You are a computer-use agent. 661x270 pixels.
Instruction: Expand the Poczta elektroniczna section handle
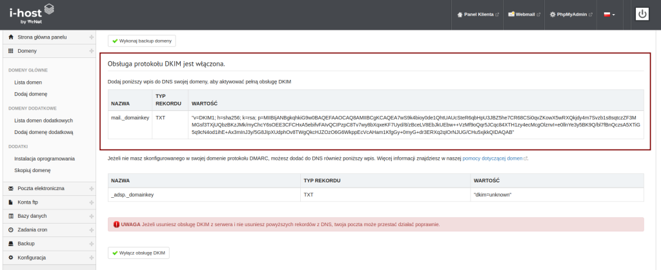coord(91,188)
